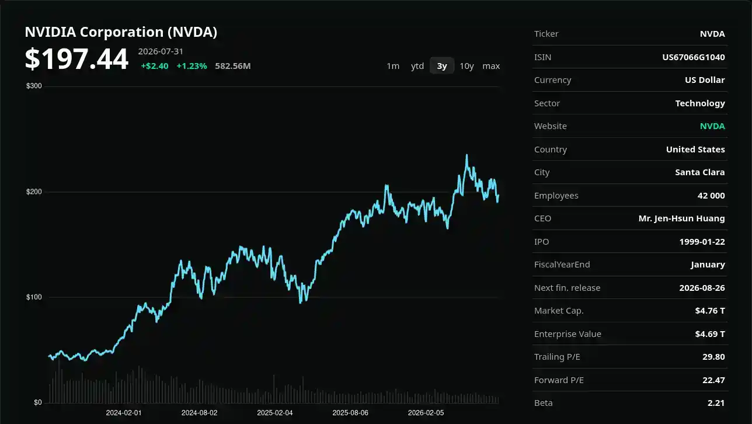
Task: Click the Trailing P/E 29.80 value
Action: [713, 357]
